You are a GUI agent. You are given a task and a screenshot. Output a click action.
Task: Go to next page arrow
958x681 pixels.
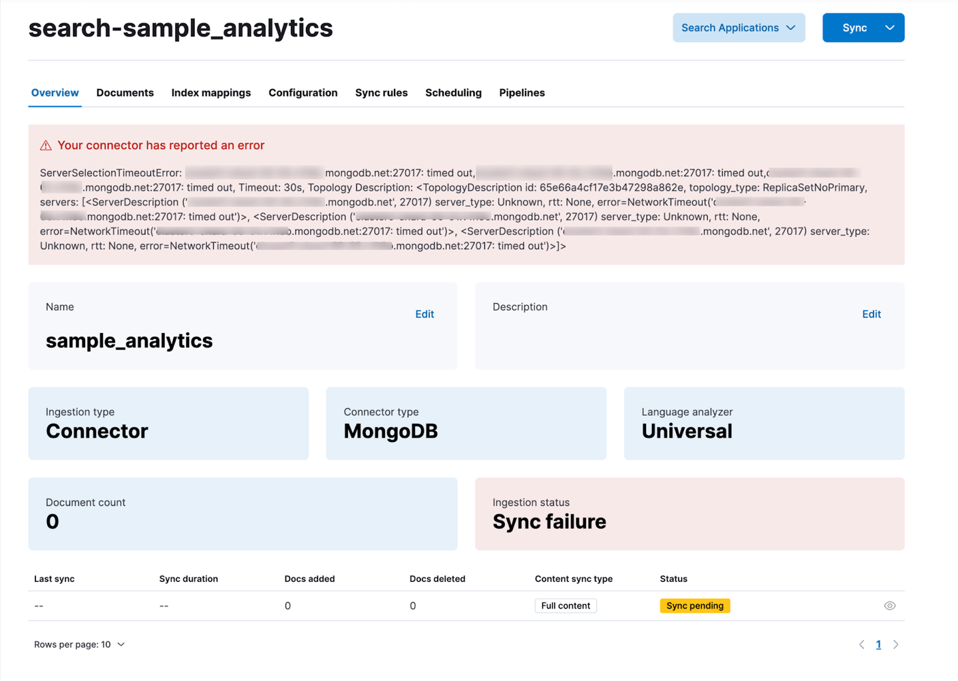click(896, 644)
